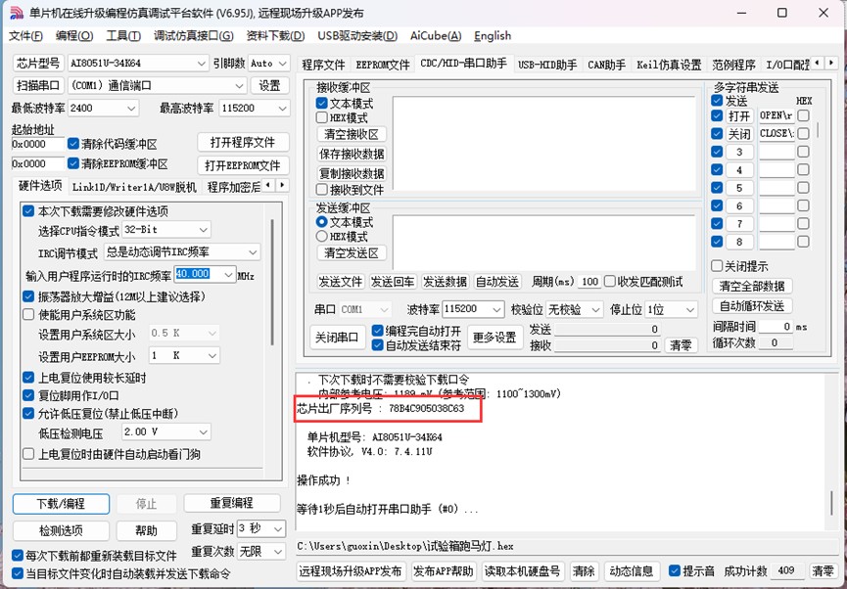The image size is (847, 589).
Task: Expand the low voltage detection 2.00 V dropdown
Action: [203, 431]
